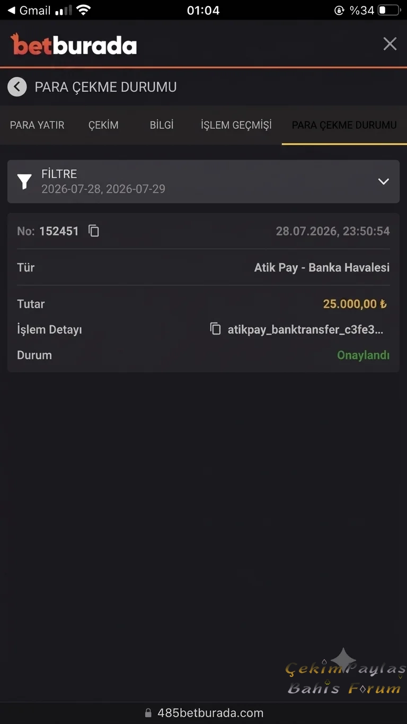Select the BİLGİ tab
Image resolution: width=407 pixels, height=724 pixels.
162,125
